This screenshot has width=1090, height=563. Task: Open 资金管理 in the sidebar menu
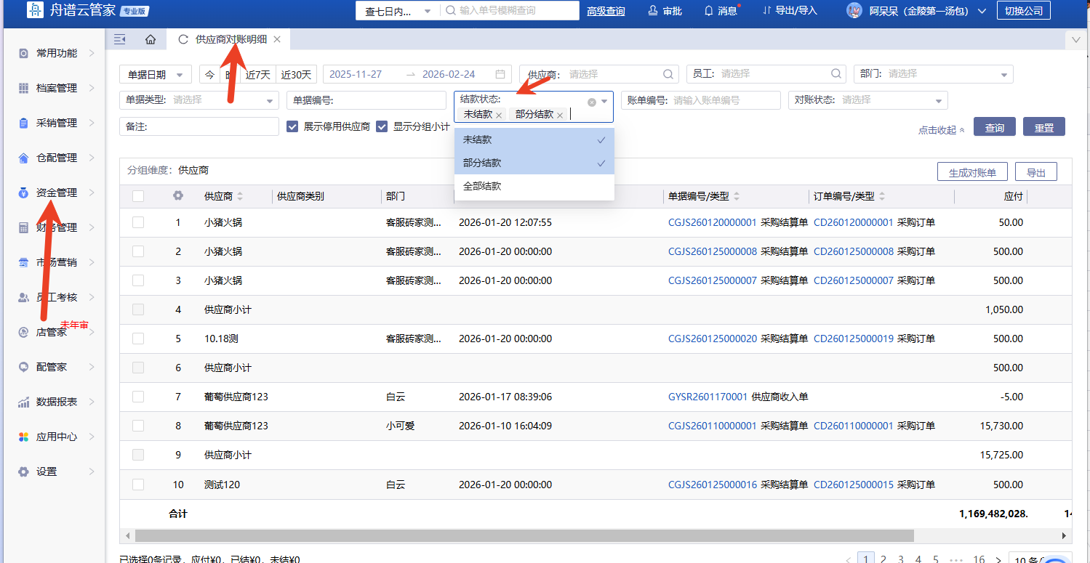(x=56, y=193)
